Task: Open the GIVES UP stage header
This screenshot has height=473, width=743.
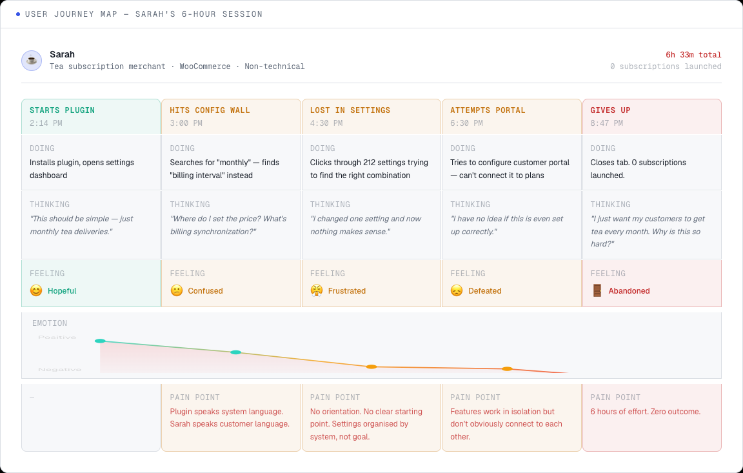Action: [610, 110]
